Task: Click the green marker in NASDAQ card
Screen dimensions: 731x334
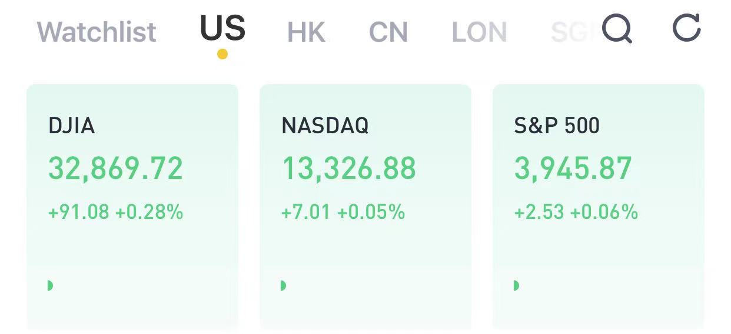Action: pos(283,285)
